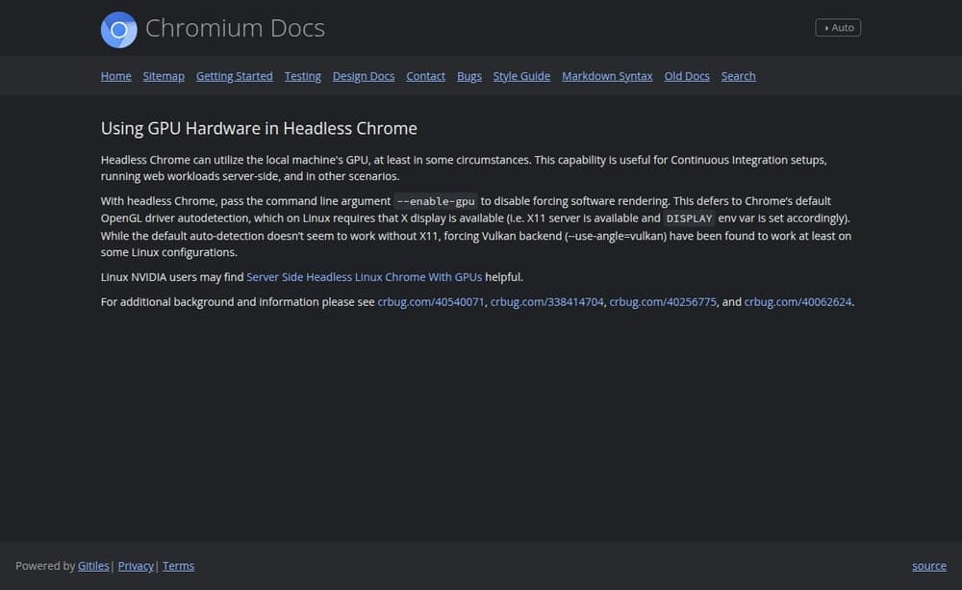Image resolution: width=962 pixels, height=590 pixels.
Task: Open crbug.com/40062624 link
Action: coord(797,302)
